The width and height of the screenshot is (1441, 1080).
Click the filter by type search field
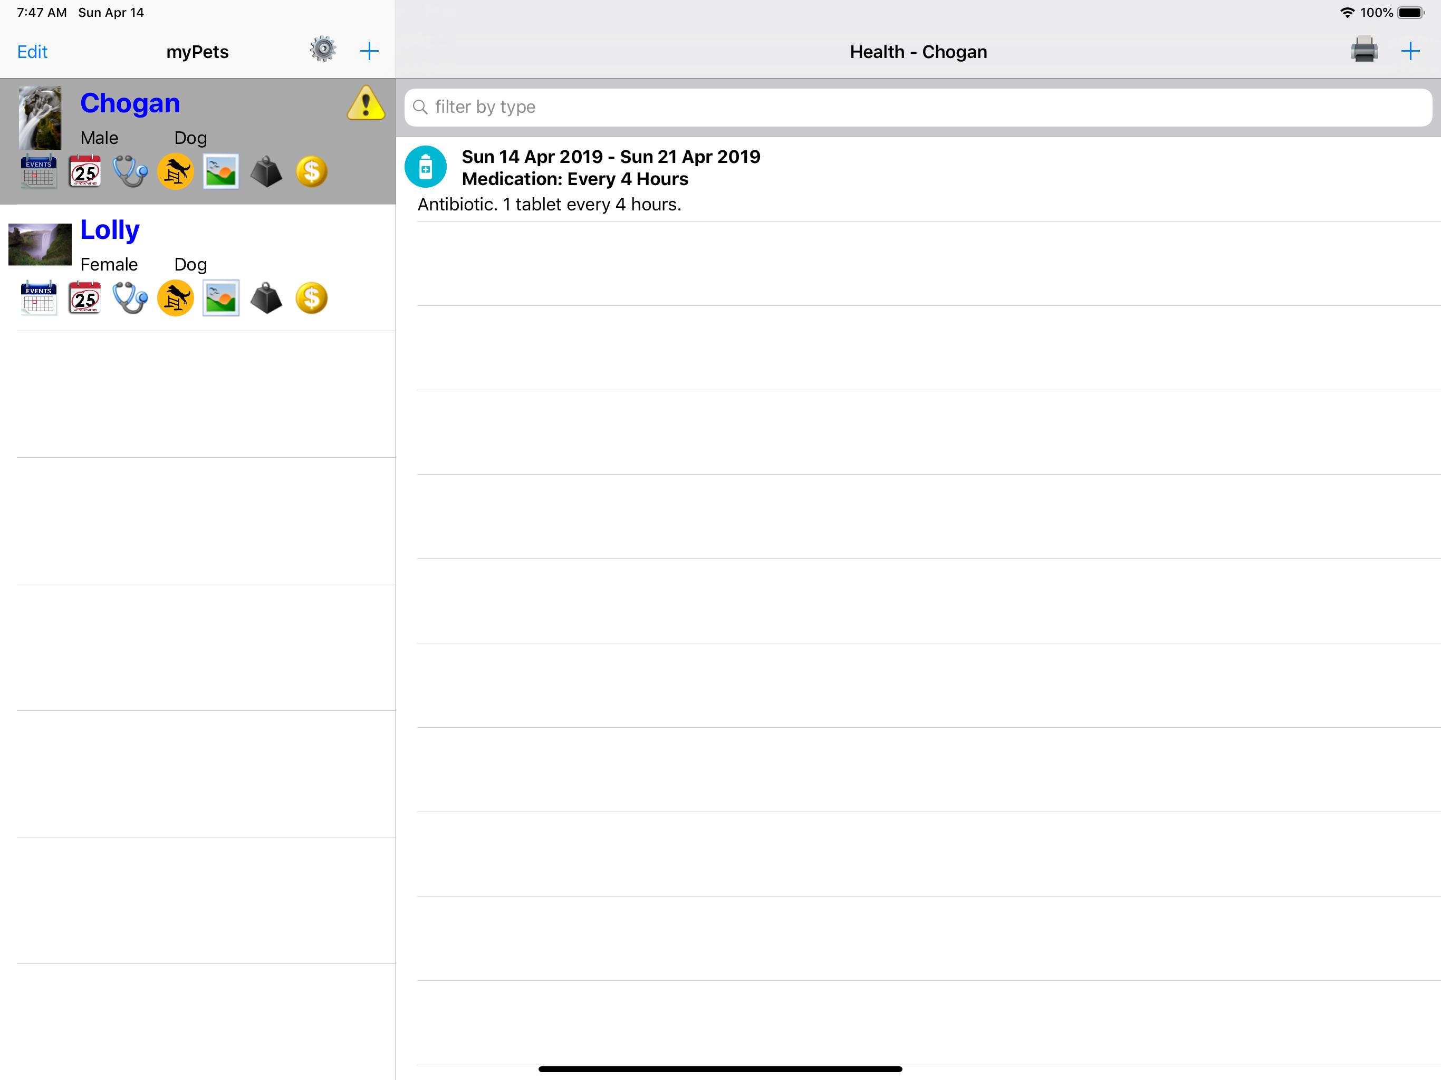917,108
